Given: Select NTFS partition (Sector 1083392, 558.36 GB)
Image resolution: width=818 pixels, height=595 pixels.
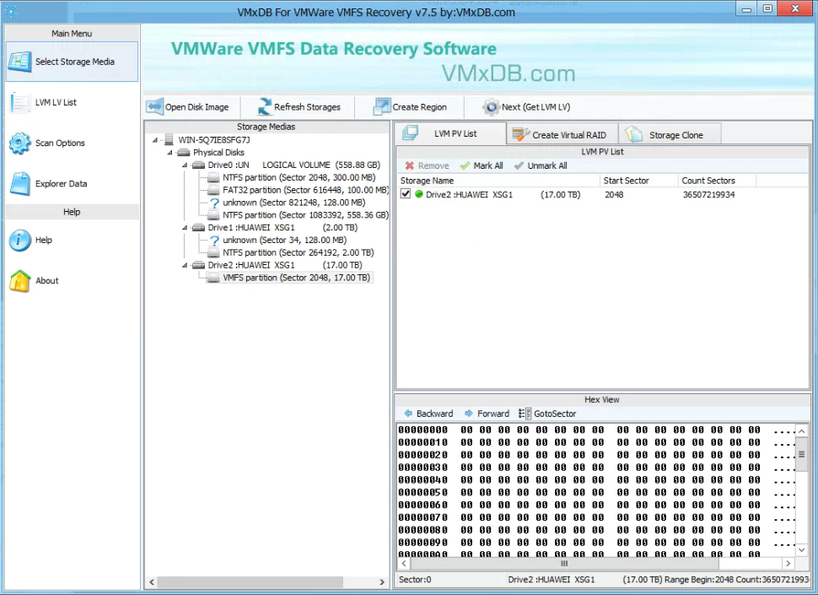Looking at the screenshot, I should pyautogui.click(x=306, y=215).
